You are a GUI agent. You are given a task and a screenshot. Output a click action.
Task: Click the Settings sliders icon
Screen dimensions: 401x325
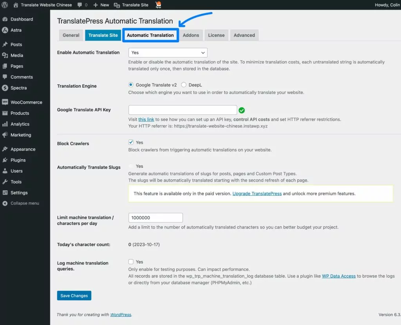(x=5, y=193)
